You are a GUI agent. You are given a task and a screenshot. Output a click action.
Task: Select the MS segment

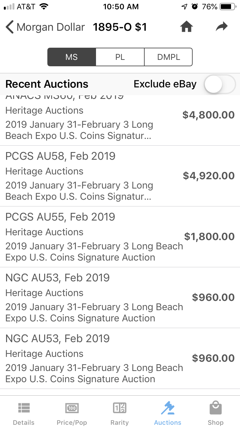point(72,57)
